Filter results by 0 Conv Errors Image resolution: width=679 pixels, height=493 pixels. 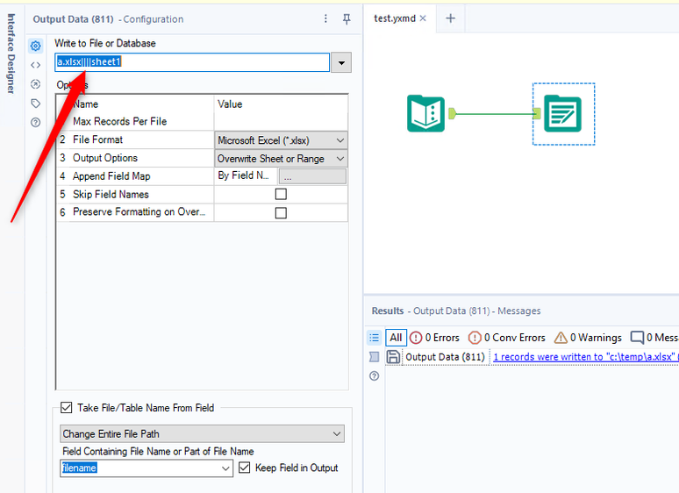(507, 338)
